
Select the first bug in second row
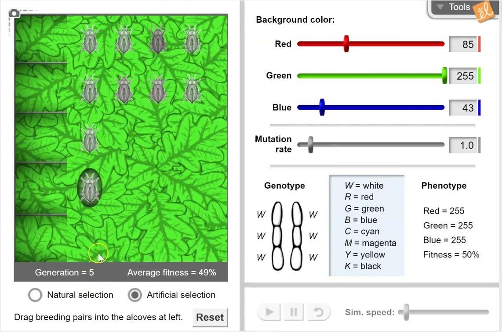click(90, 89)
